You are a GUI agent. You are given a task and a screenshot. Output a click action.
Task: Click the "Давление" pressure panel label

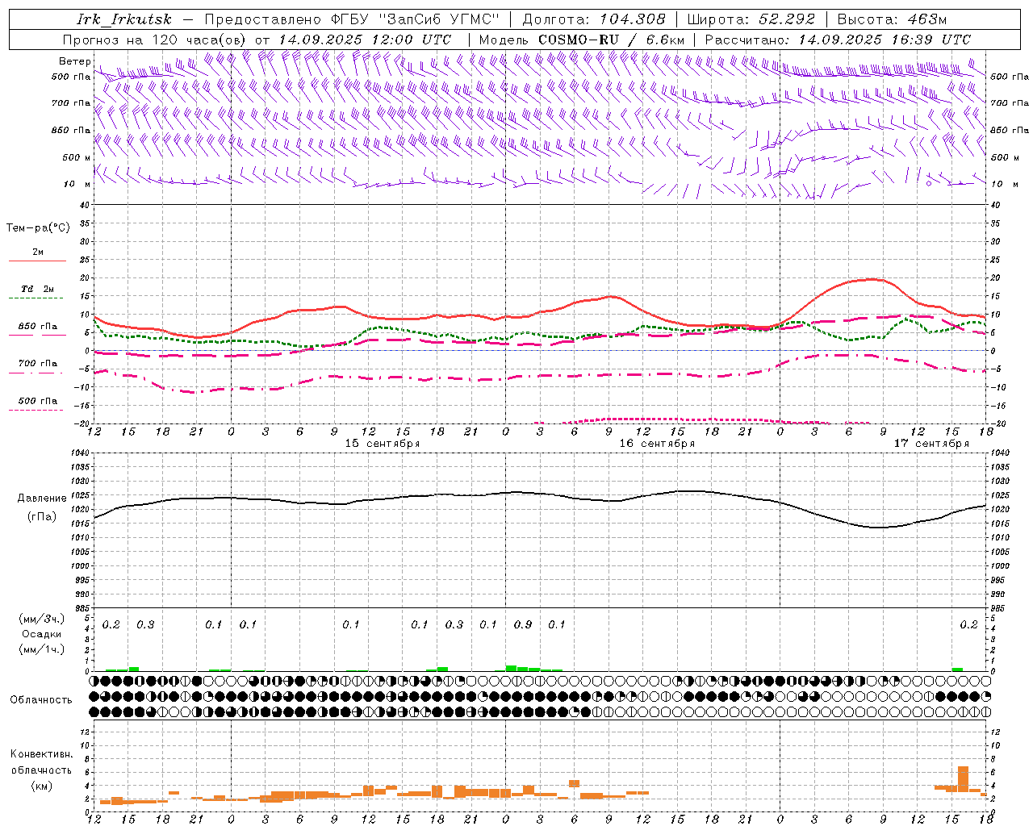42,499
